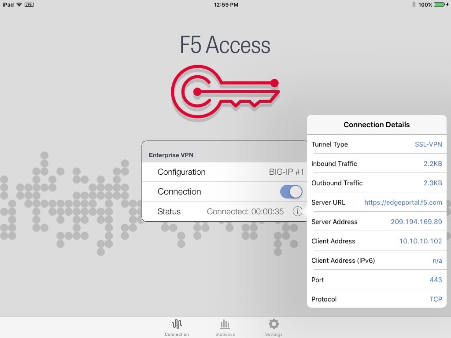Image resolution: width=451 pixels, height=338 pixels.
Task: Tap the Connected: 00:00:35 status text
Action: pos(245,212)
